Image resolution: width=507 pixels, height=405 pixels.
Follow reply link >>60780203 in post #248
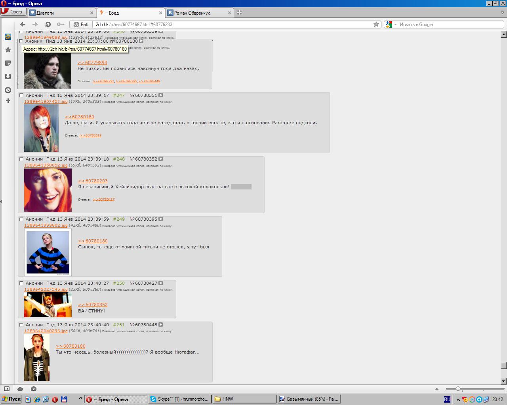93,181
